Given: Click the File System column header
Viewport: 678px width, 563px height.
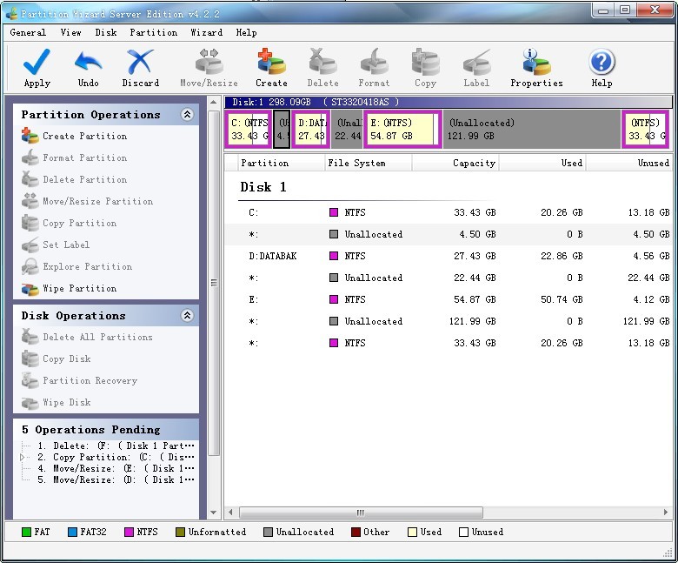Looking at the screenshot, I should coord(368,163).
